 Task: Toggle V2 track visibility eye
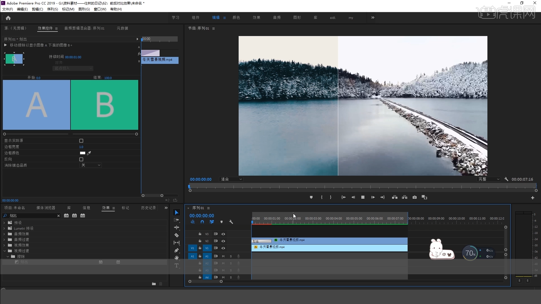pos(223,241)
